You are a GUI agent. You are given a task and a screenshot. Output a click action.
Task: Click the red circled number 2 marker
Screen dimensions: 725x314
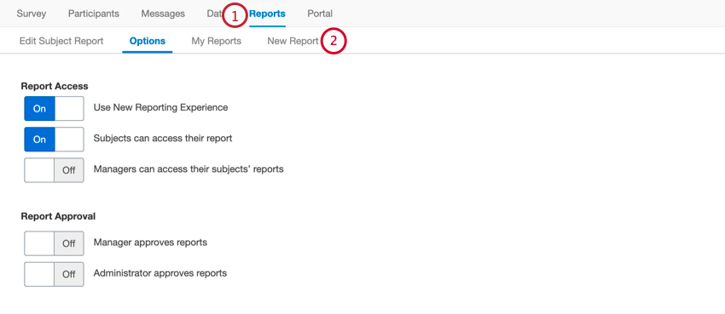333,41
